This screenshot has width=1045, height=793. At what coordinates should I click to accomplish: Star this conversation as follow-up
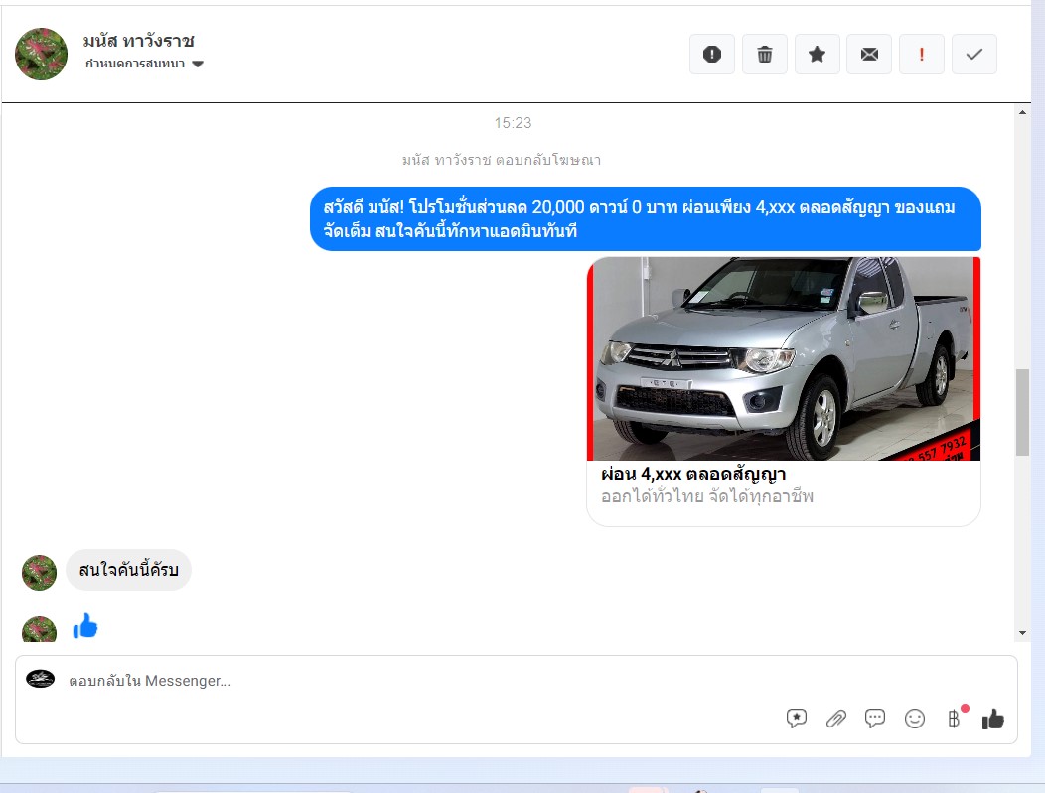(817, 55)
